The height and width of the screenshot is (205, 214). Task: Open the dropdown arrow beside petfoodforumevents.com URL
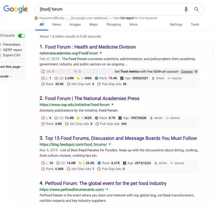(x=107, y=190)
